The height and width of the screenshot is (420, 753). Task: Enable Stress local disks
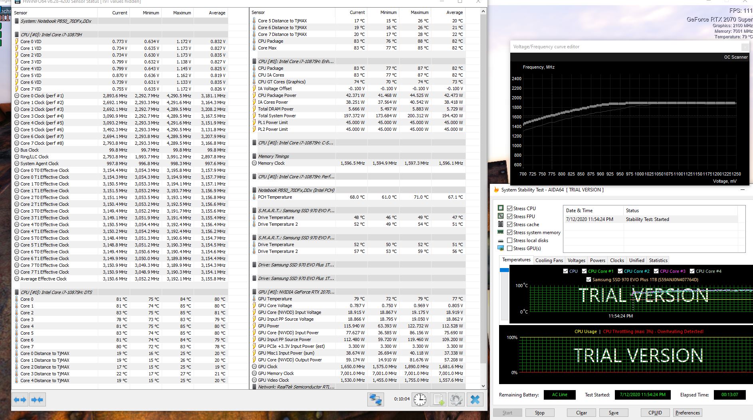[510, 241]
